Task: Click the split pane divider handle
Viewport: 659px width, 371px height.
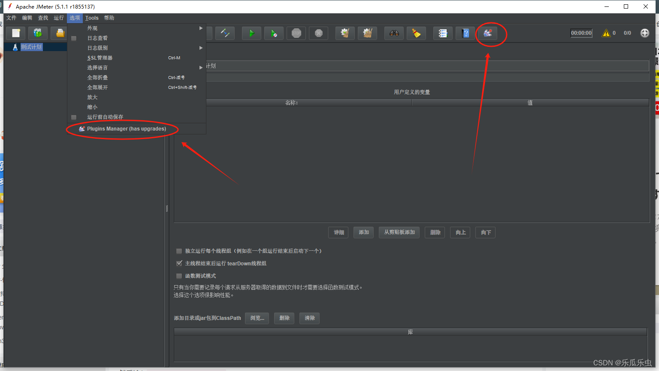Action: click(167, 209)
